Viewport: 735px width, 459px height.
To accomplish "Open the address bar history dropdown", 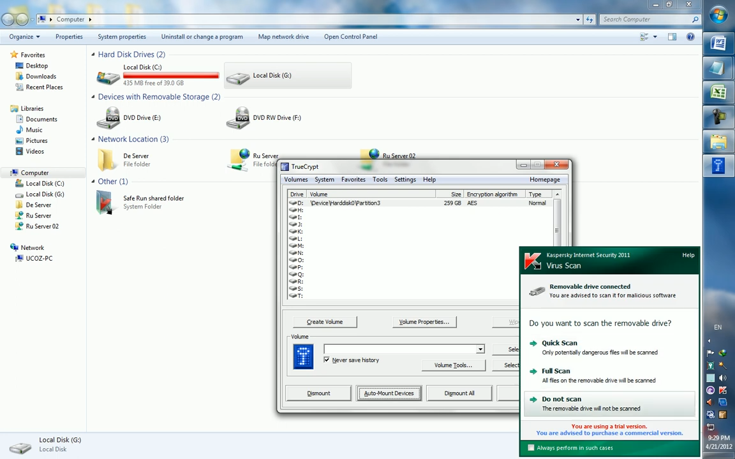I will [x=577, y=19].
